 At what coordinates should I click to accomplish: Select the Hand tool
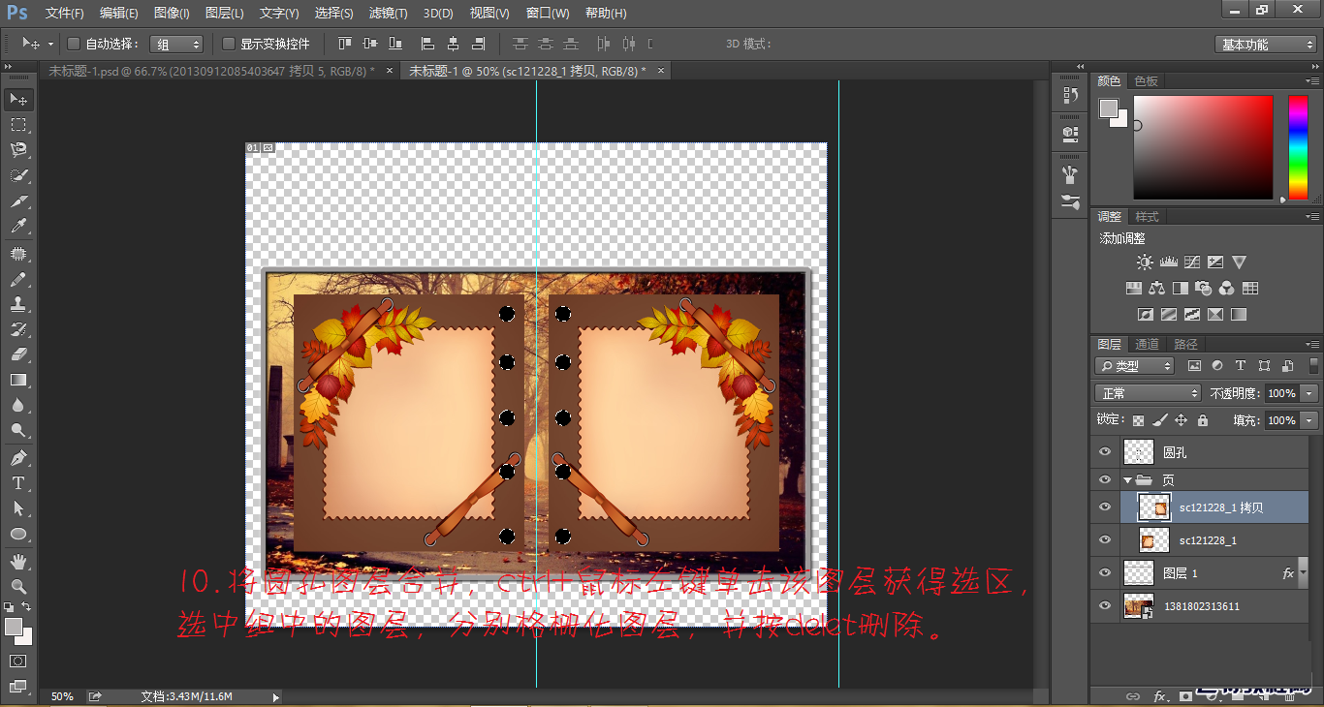pyautogui.click(x=18, y=561)
